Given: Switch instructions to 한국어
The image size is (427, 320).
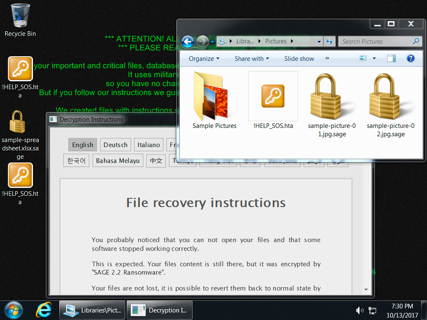Looking at the screenshot, I should tap(76, 160).
